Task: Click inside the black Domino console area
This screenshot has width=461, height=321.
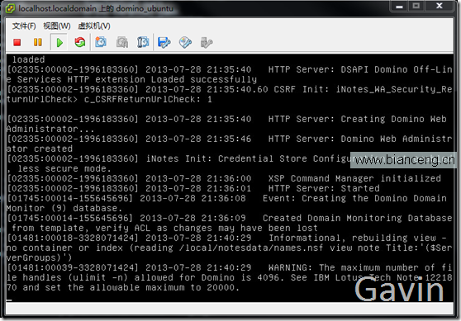Action: tap(230, 177)
